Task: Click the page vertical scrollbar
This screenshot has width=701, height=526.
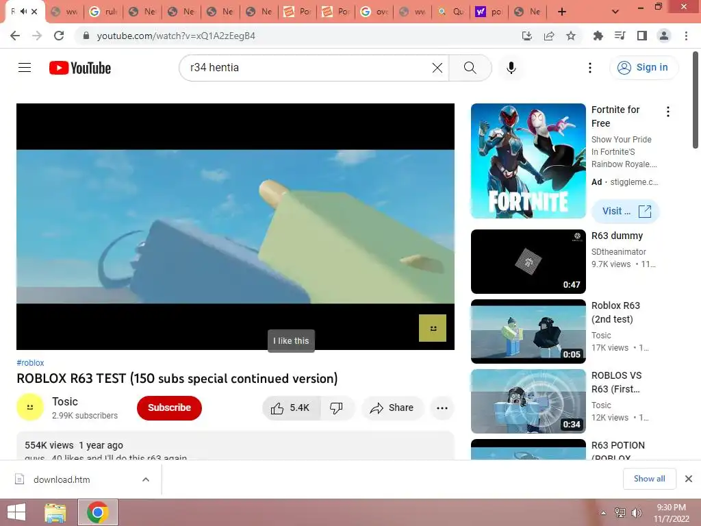Action: (x=696, y=99)
